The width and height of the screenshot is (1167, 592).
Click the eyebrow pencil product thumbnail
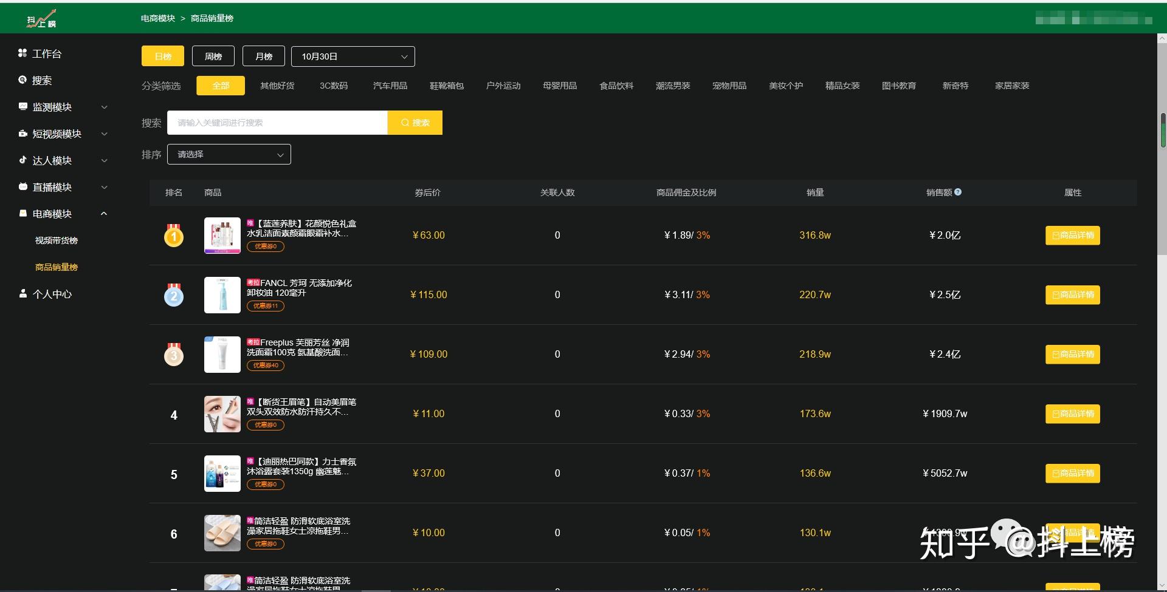[222, 414]
